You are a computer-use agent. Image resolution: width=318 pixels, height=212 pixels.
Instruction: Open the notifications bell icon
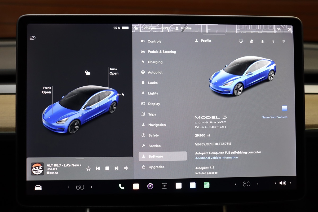(262, 41)
